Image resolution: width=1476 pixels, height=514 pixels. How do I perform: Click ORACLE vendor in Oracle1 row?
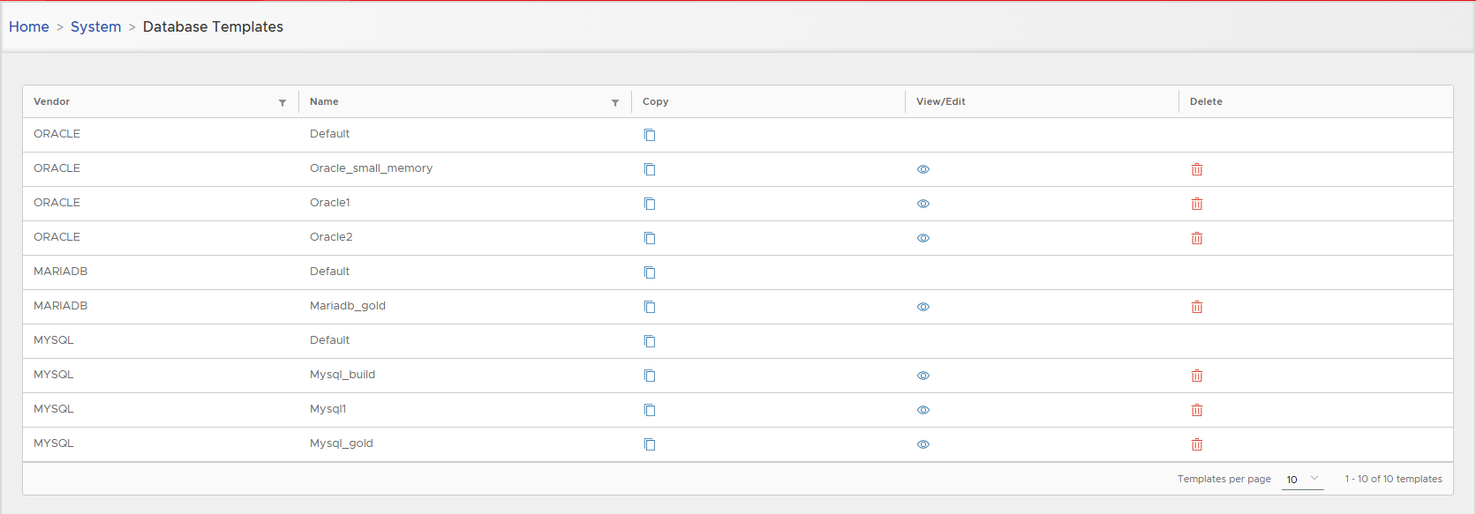[x=57, y=203]
